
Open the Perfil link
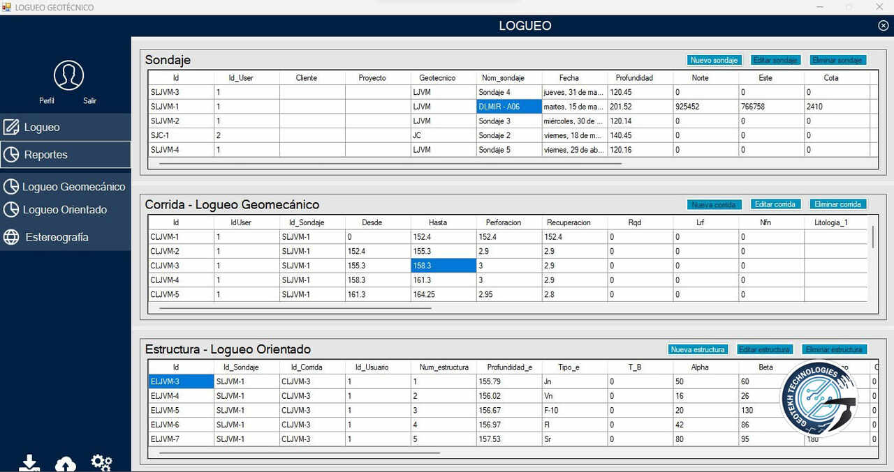pos(47,101)
